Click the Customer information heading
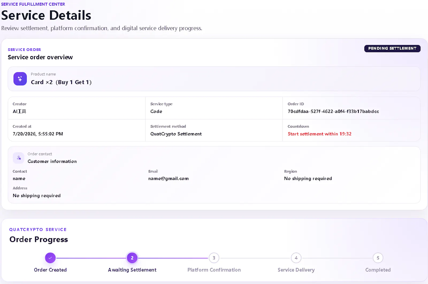The image size is (428, 284). 52,161
